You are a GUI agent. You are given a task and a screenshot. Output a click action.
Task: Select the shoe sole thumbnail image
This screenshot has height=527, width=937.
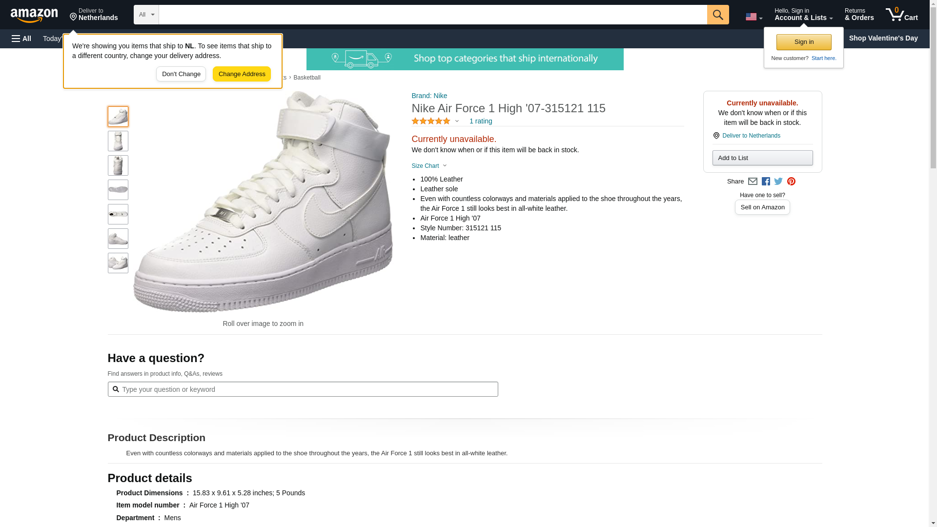(x=118, y=190)
